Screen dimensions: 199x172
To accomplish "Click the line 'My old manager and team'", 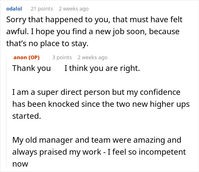I will (97, 140).
